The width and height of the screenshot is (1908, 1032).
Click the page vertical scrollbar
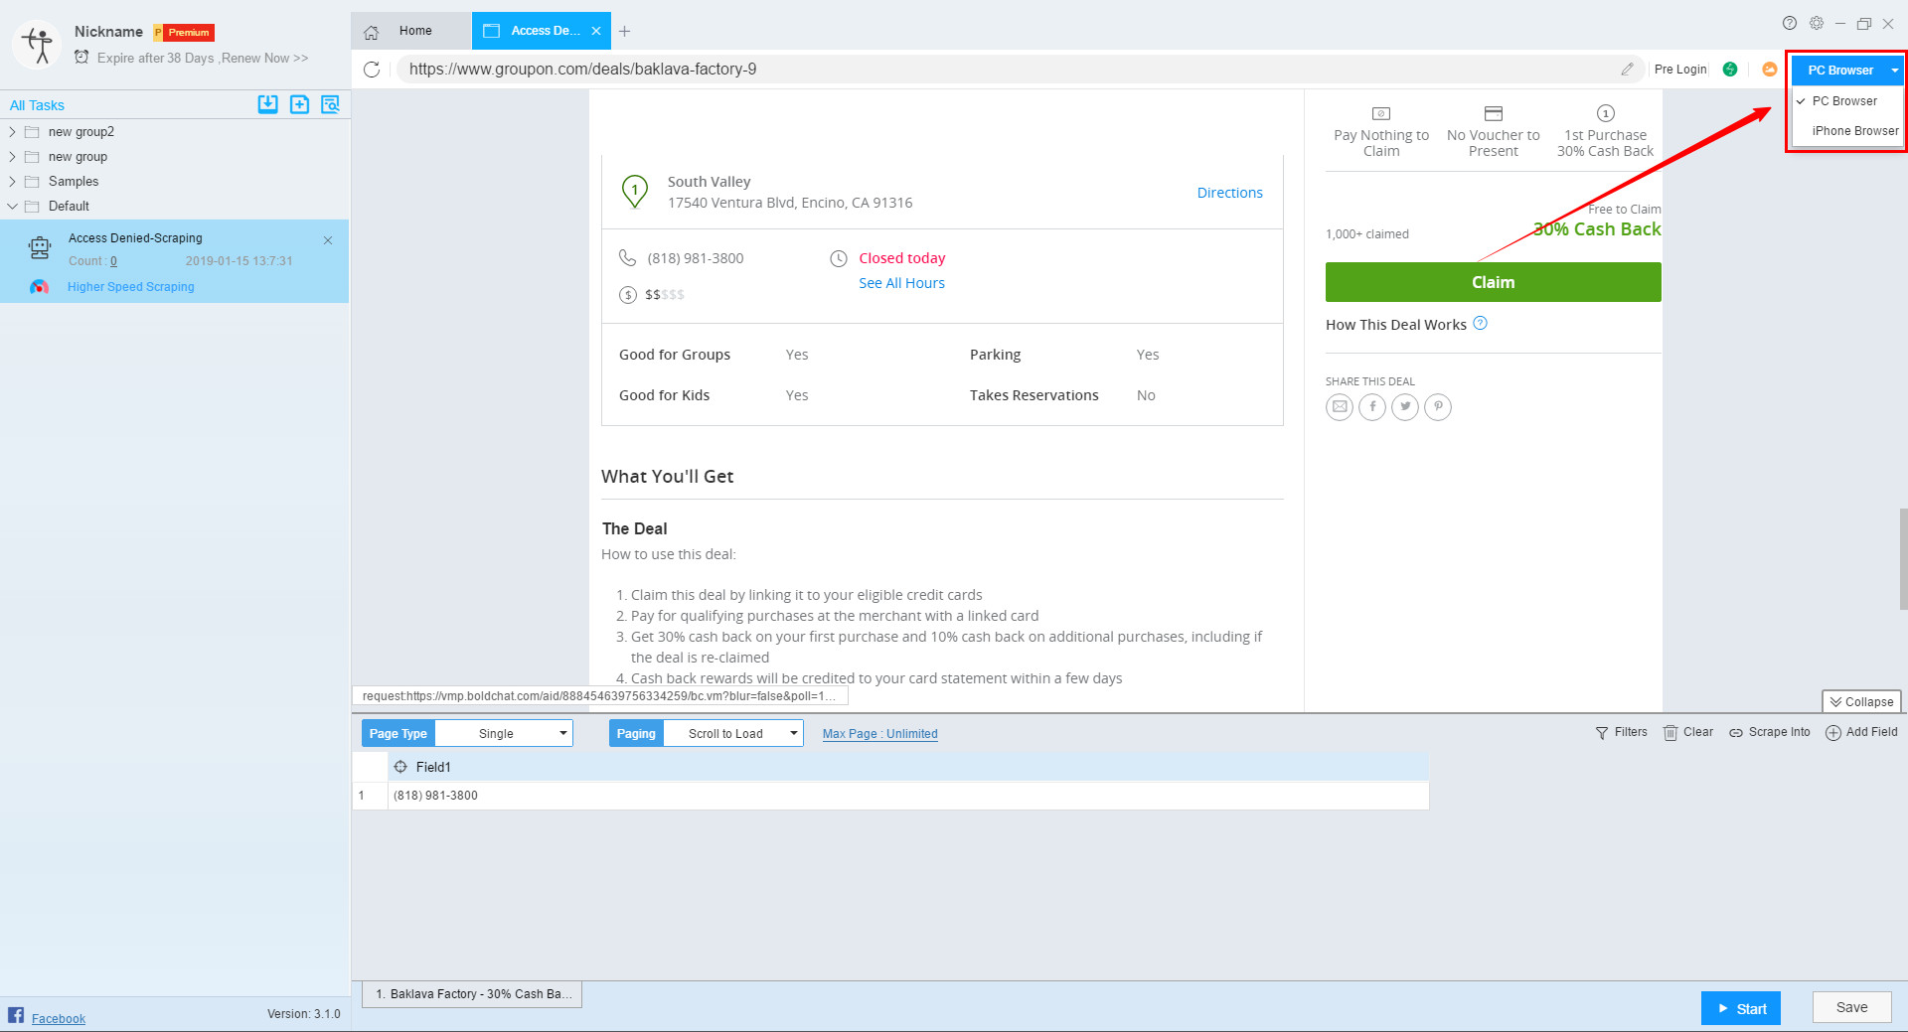pyautogui.click(x=1903, y=559)
